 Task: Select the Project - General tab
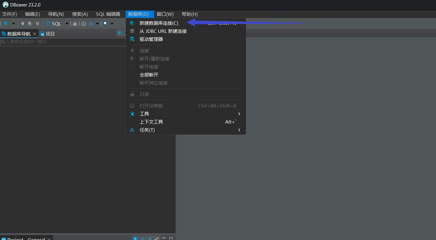tap(26, 238)
